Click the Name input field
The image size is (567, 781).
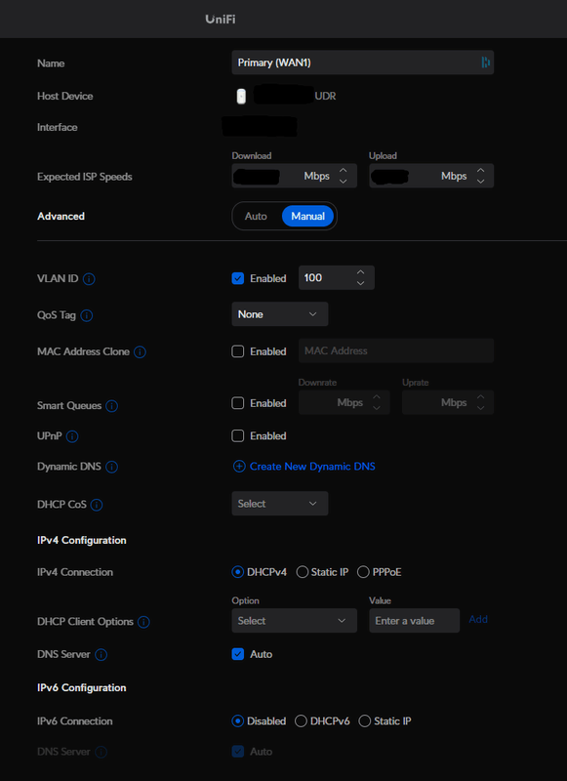click(x=363, y=62)
